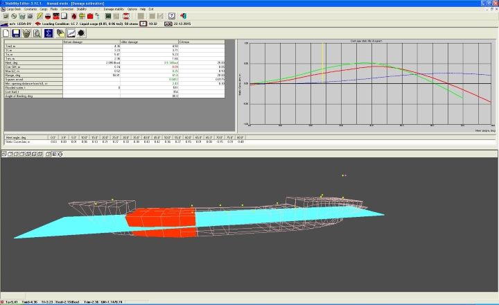Click the green stability curve in diagram
499x305 pixels.
pyautogui.click(x=363, y=63)
